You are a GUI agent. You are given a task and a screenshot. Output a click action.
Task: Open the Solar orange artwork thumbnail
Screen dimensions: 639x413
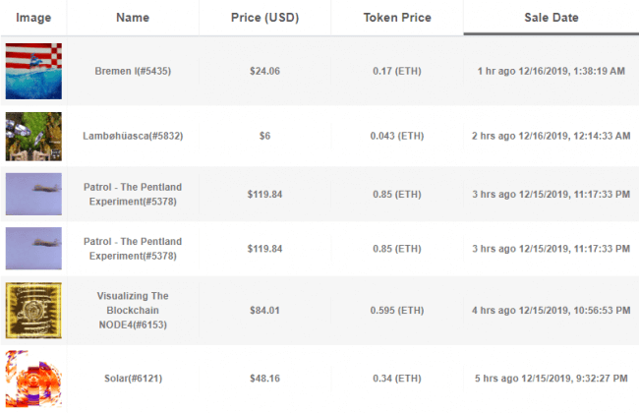[x=33, y=379]
